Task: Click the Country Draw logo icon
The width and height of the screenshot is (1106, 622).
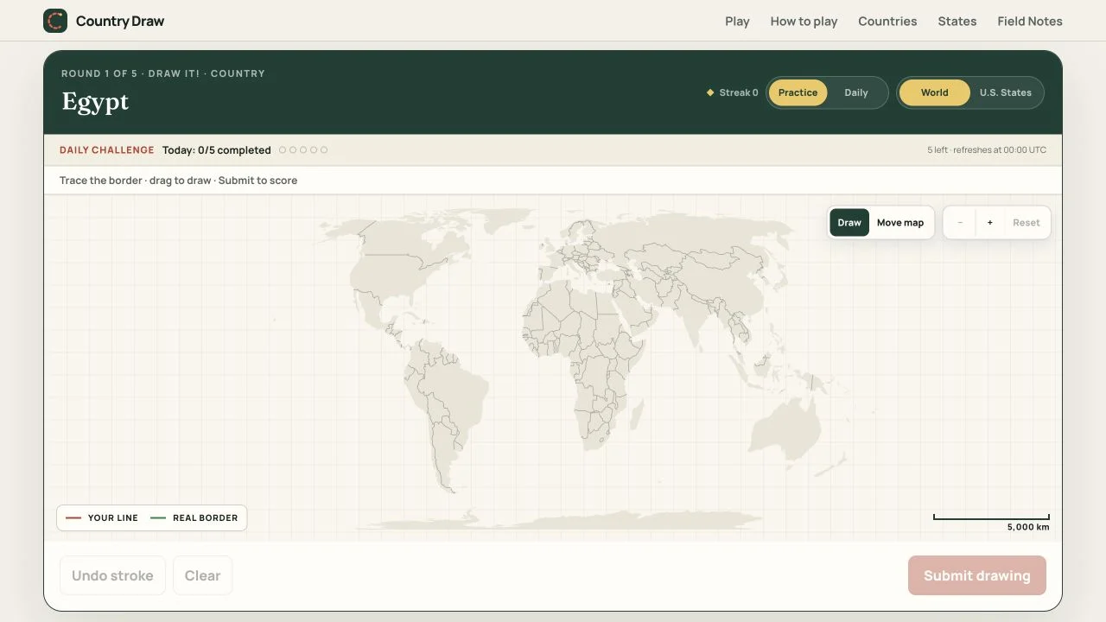Action: coord(55,21)
